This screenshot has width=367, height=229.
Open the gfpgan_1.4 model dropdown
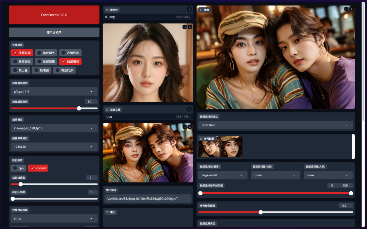(54, 92)
